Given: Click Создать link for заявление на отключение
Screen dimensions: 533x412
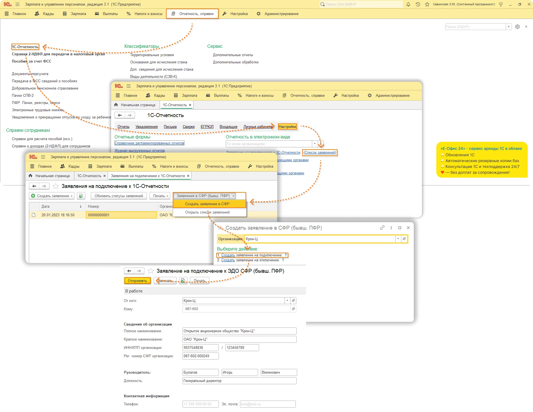Looking at the screenshot, I should click(x=228, y=260).
